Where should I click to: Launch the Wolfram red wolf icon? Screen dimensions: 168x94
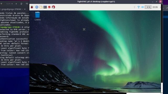click(53, 7)
